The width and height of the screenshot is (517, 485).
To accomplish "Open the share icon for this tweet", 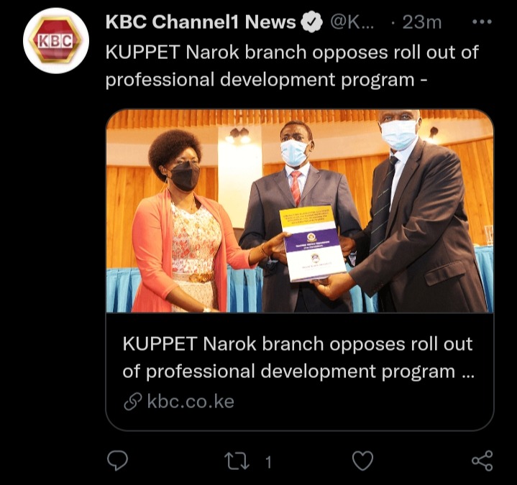I will tap(482, 461).
